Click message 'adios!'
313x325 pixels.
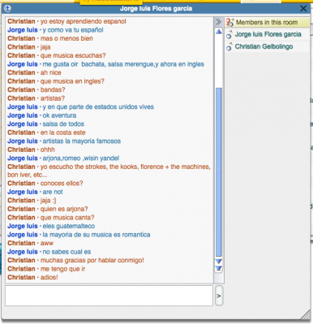point(49,277)
